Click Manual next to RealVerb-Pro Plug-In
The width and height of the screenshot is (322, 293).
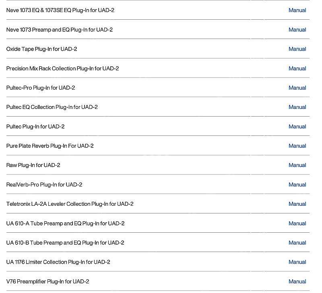pos(297,184)
